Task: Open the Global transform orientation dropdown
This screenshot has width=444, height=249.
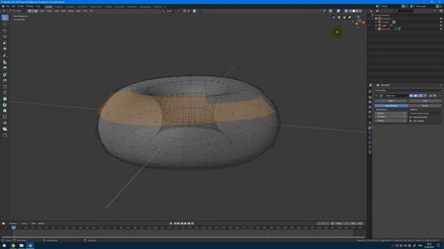Action: coord(169,11)
